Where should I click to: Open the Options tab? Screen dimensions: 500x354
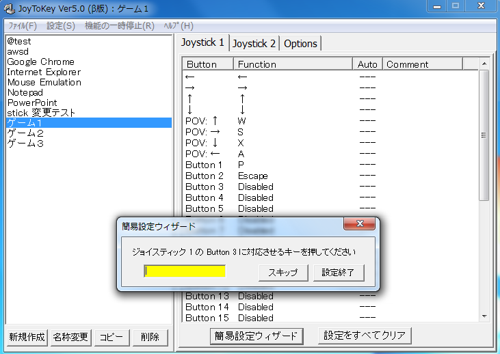[300, 43]
